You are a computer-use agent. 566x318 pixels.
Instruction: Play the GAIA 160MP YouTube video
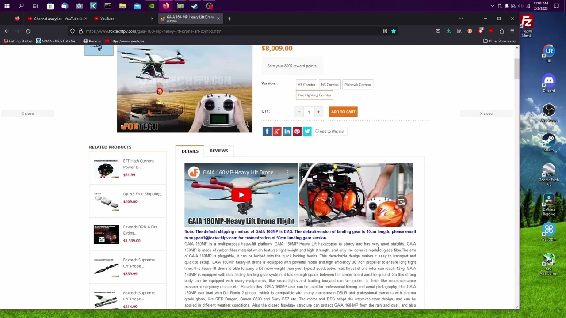point(241,195)
